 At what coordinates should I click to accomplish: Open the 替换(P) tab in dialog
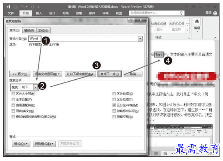point(29,30)
